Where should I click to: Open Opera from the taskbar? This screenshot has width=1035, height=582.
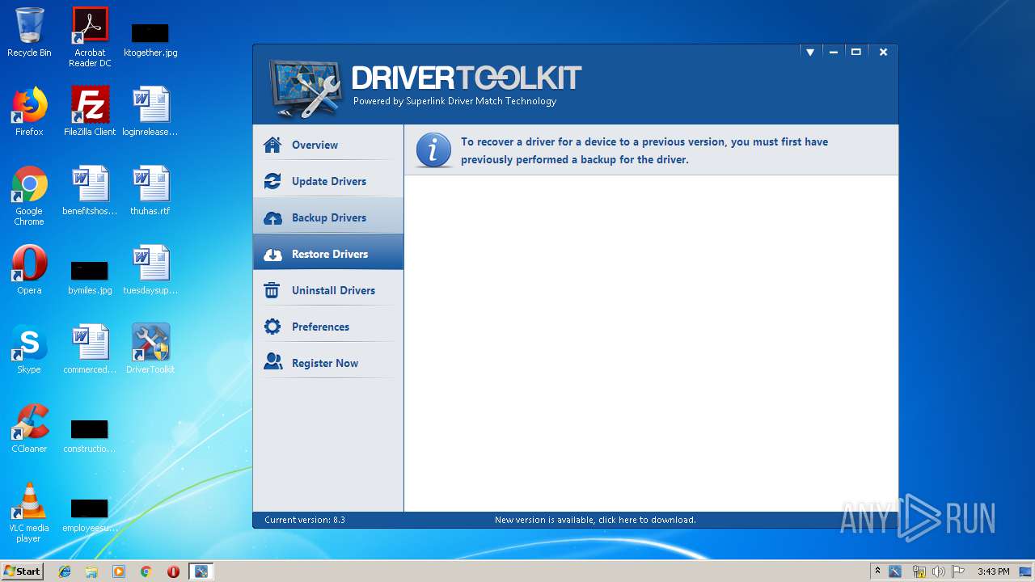click(x=173, y=571)
